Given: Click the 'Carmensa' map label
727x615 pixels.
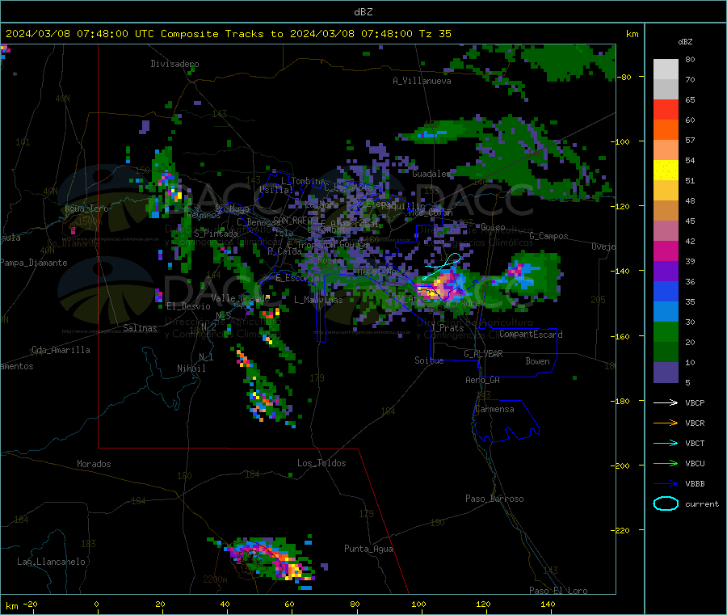Looking at the screenshot, I should pyautogui.click(x=494, y=409).
